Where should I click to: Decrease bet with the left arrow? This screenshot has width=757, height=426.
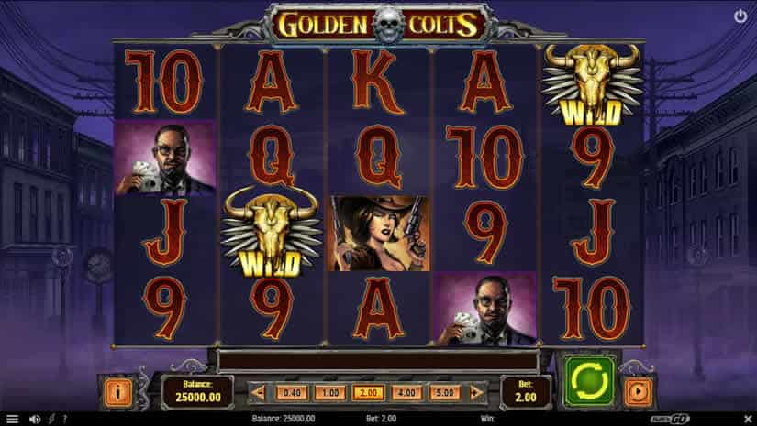coord(258,392)
